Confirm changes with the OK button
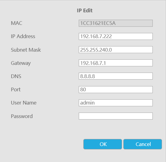Screen dimensions: 166x162 pos(103,144)
